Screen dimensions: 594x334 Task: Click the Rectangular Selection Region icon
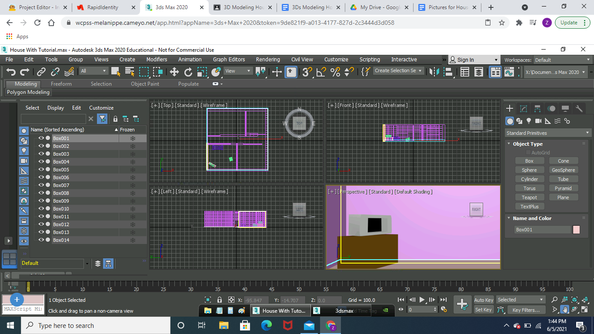[143, 72]
